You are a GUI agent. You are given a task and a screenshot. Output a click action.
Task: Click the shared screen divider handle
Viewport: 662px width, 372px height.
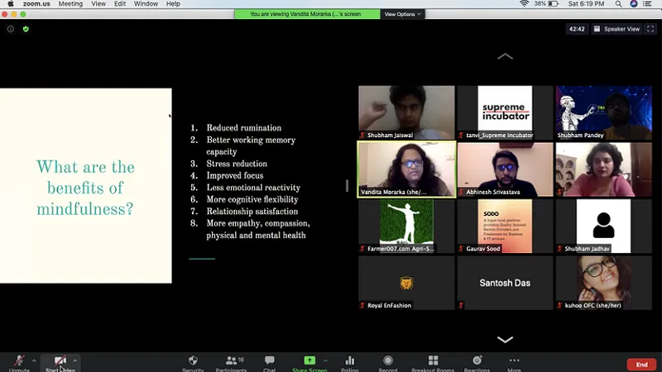pos(347,185)
